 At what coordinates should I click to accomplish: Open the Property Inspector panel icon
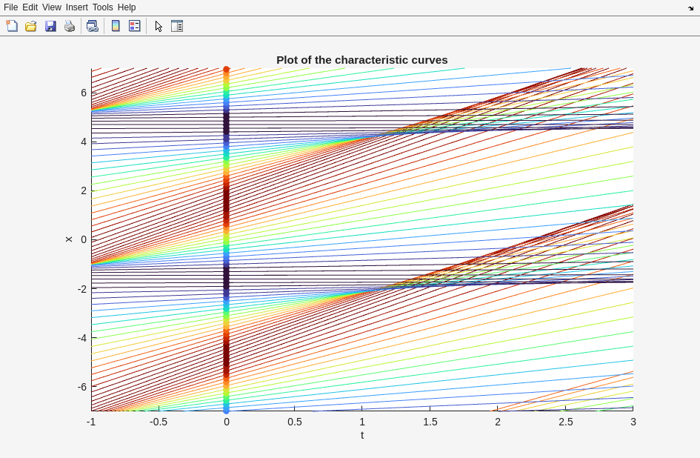click(177, 26)
